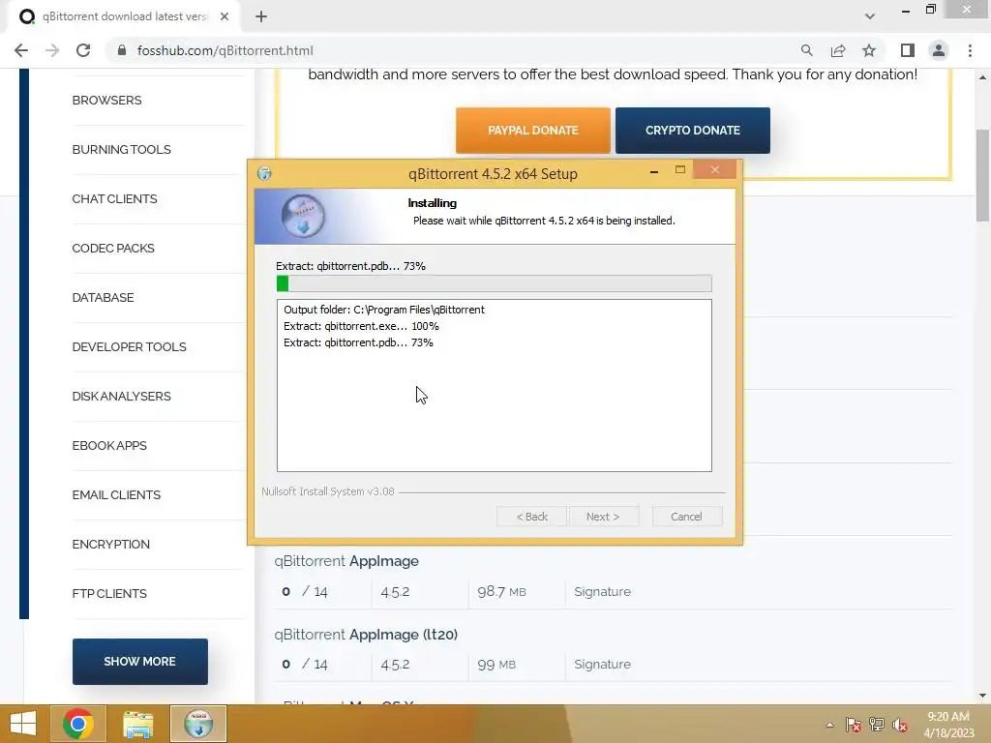Screen dimensions: 991x743
Task: Open Signature for 99 MB AppImage
Action: tap(602, 664)
